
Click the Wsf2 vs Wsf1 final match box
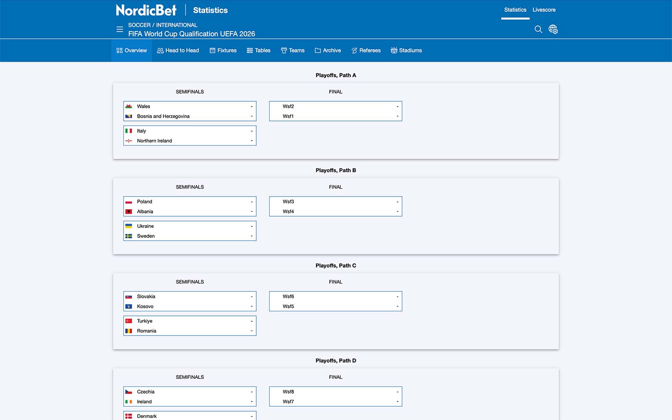click(x=336, y=111)
